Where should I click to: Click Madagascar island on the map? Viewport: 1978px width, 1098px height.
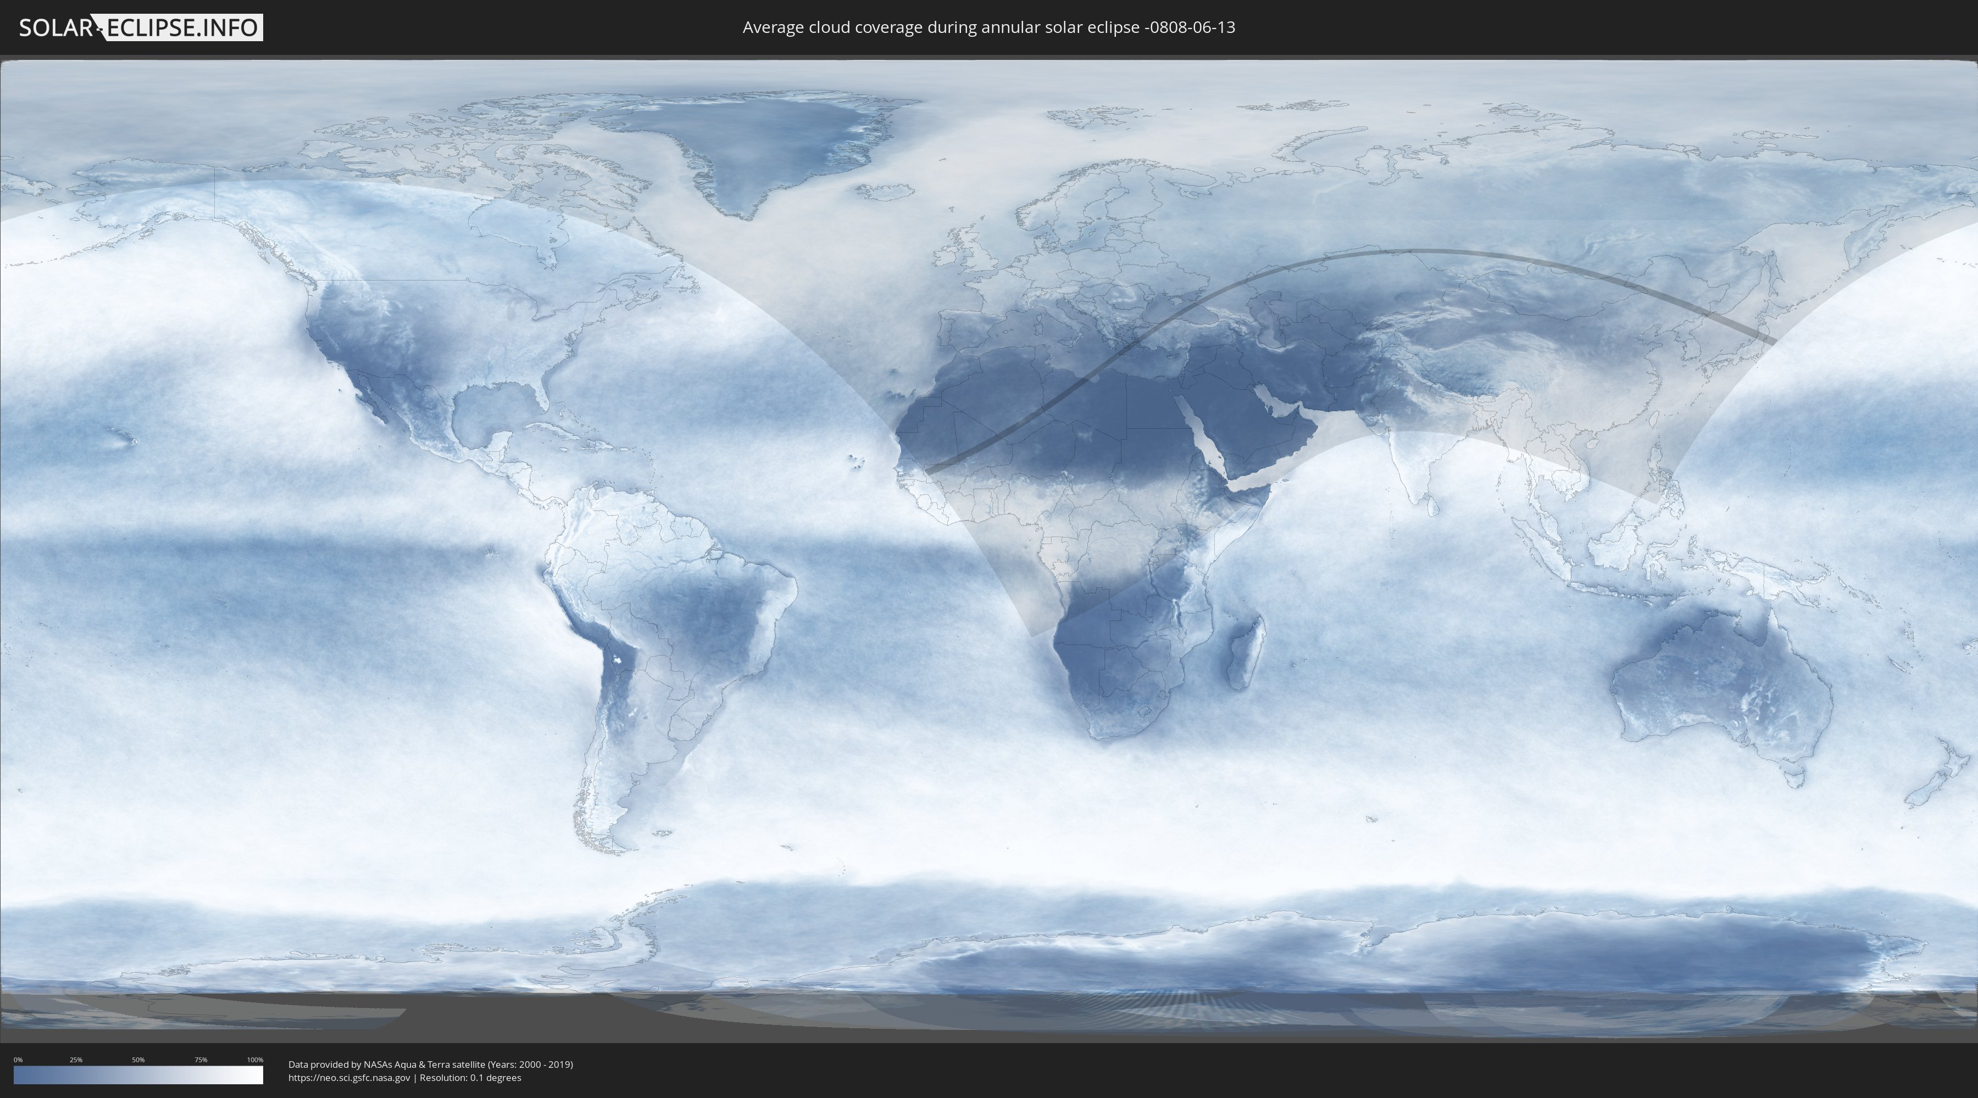pyautogui.click(x=1246, y=653)
